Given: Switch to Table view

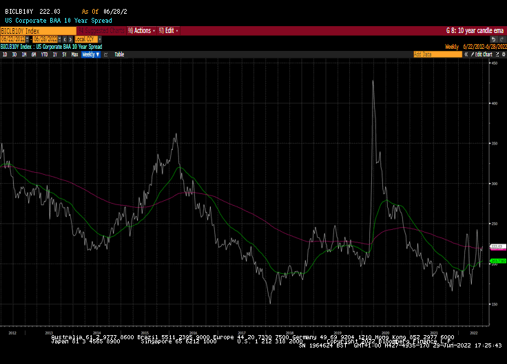Looking at the screenshot, I should coord(119,54).
